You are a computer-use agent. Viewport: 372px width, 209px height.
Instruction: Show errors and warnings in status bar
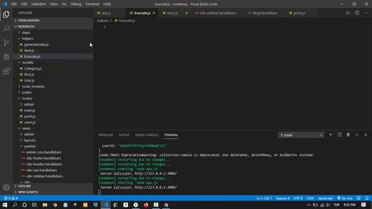tap(10, 198)
